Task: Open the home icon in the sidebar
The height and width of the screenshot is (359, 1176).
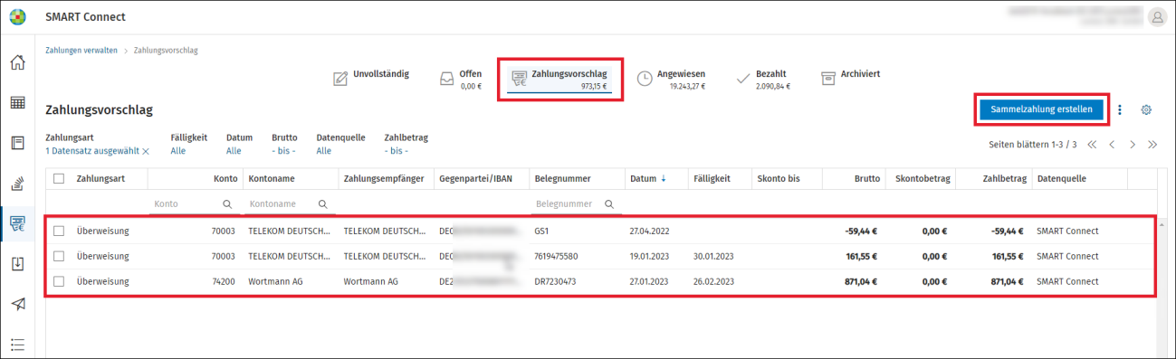Action: tap(17, 63)
